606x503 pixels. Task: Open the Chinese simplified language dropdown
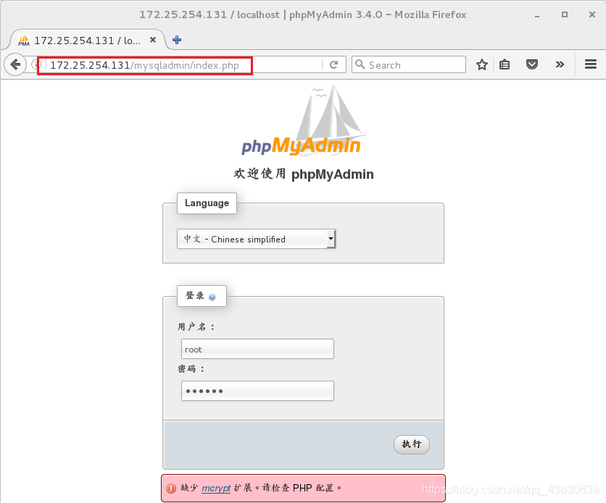tap(256, 239)
